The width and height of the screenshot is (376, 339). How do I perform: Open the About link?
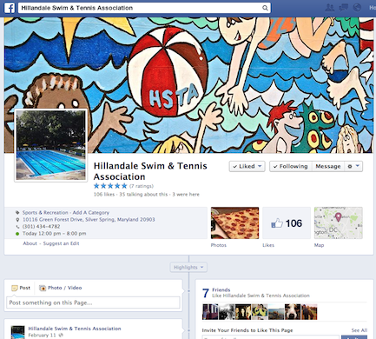[x=30, y=243]
